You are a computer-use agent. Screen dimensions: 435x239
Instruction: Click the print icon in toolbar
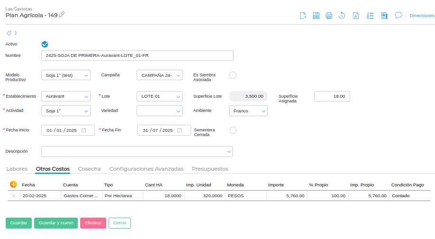(x=329, y=16)
